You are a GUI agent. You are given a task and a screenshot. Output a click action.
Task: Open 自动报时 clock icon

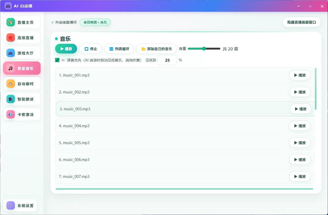click(11, 84)
